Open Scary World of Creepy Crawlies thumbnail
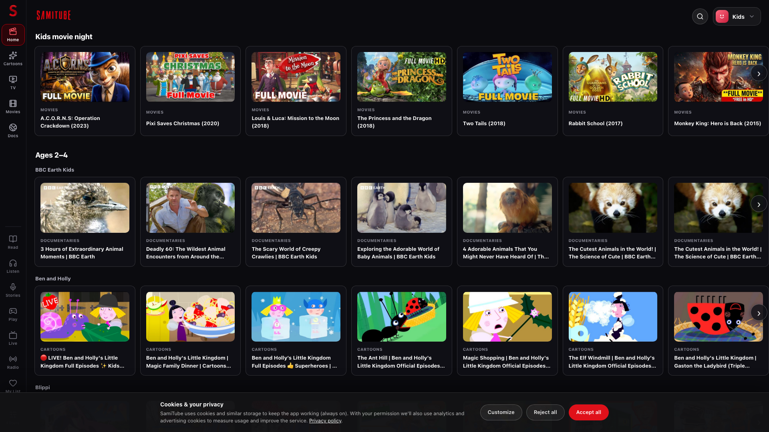 (296, 208)
